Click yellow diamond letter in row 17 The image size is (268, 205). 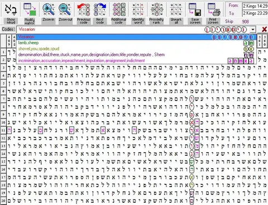pyautogui.click(x=192, y=177)
